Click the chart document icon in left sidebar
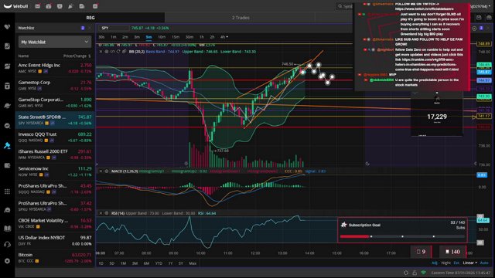The image size is (495, 278). tap(7, 46)
